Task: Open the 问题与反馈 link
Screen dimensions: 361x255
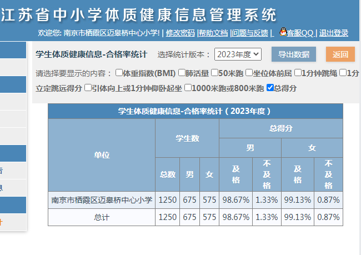Action: tap(250, 33)
